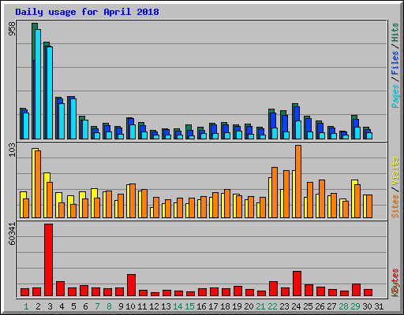Select the cyan Pages bar for day 5
Image resolution: width=404 pixels, height=315 pixels.
coord(73,119)
